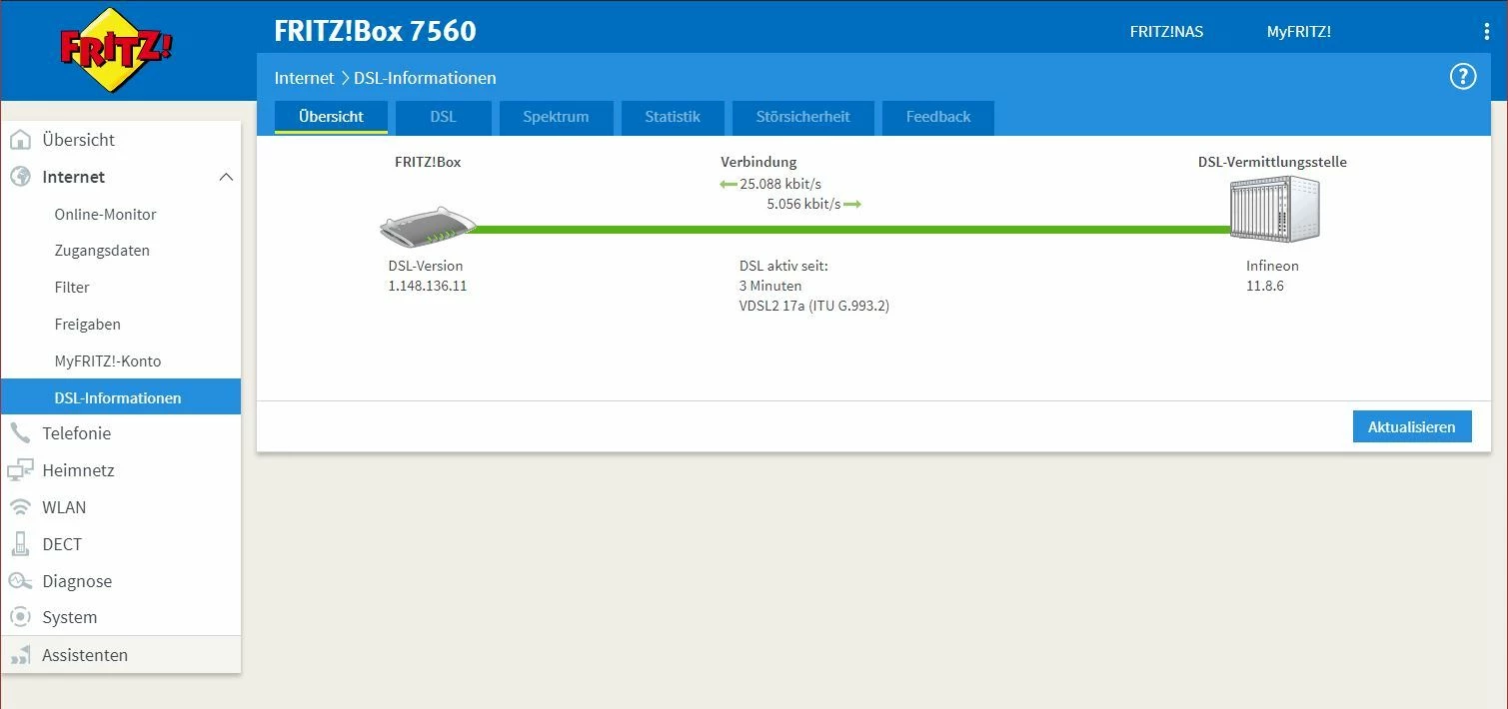Viewport: 1508px width, 709px height.
Task: Click the Diagnose pulse icon
Action: (x=21, y=581)
